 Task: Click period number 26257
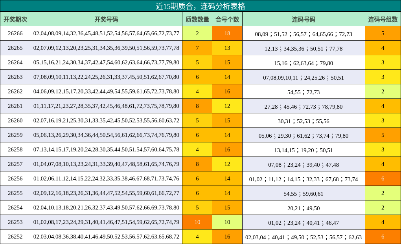pyautogui.click(x=15, y=164)
